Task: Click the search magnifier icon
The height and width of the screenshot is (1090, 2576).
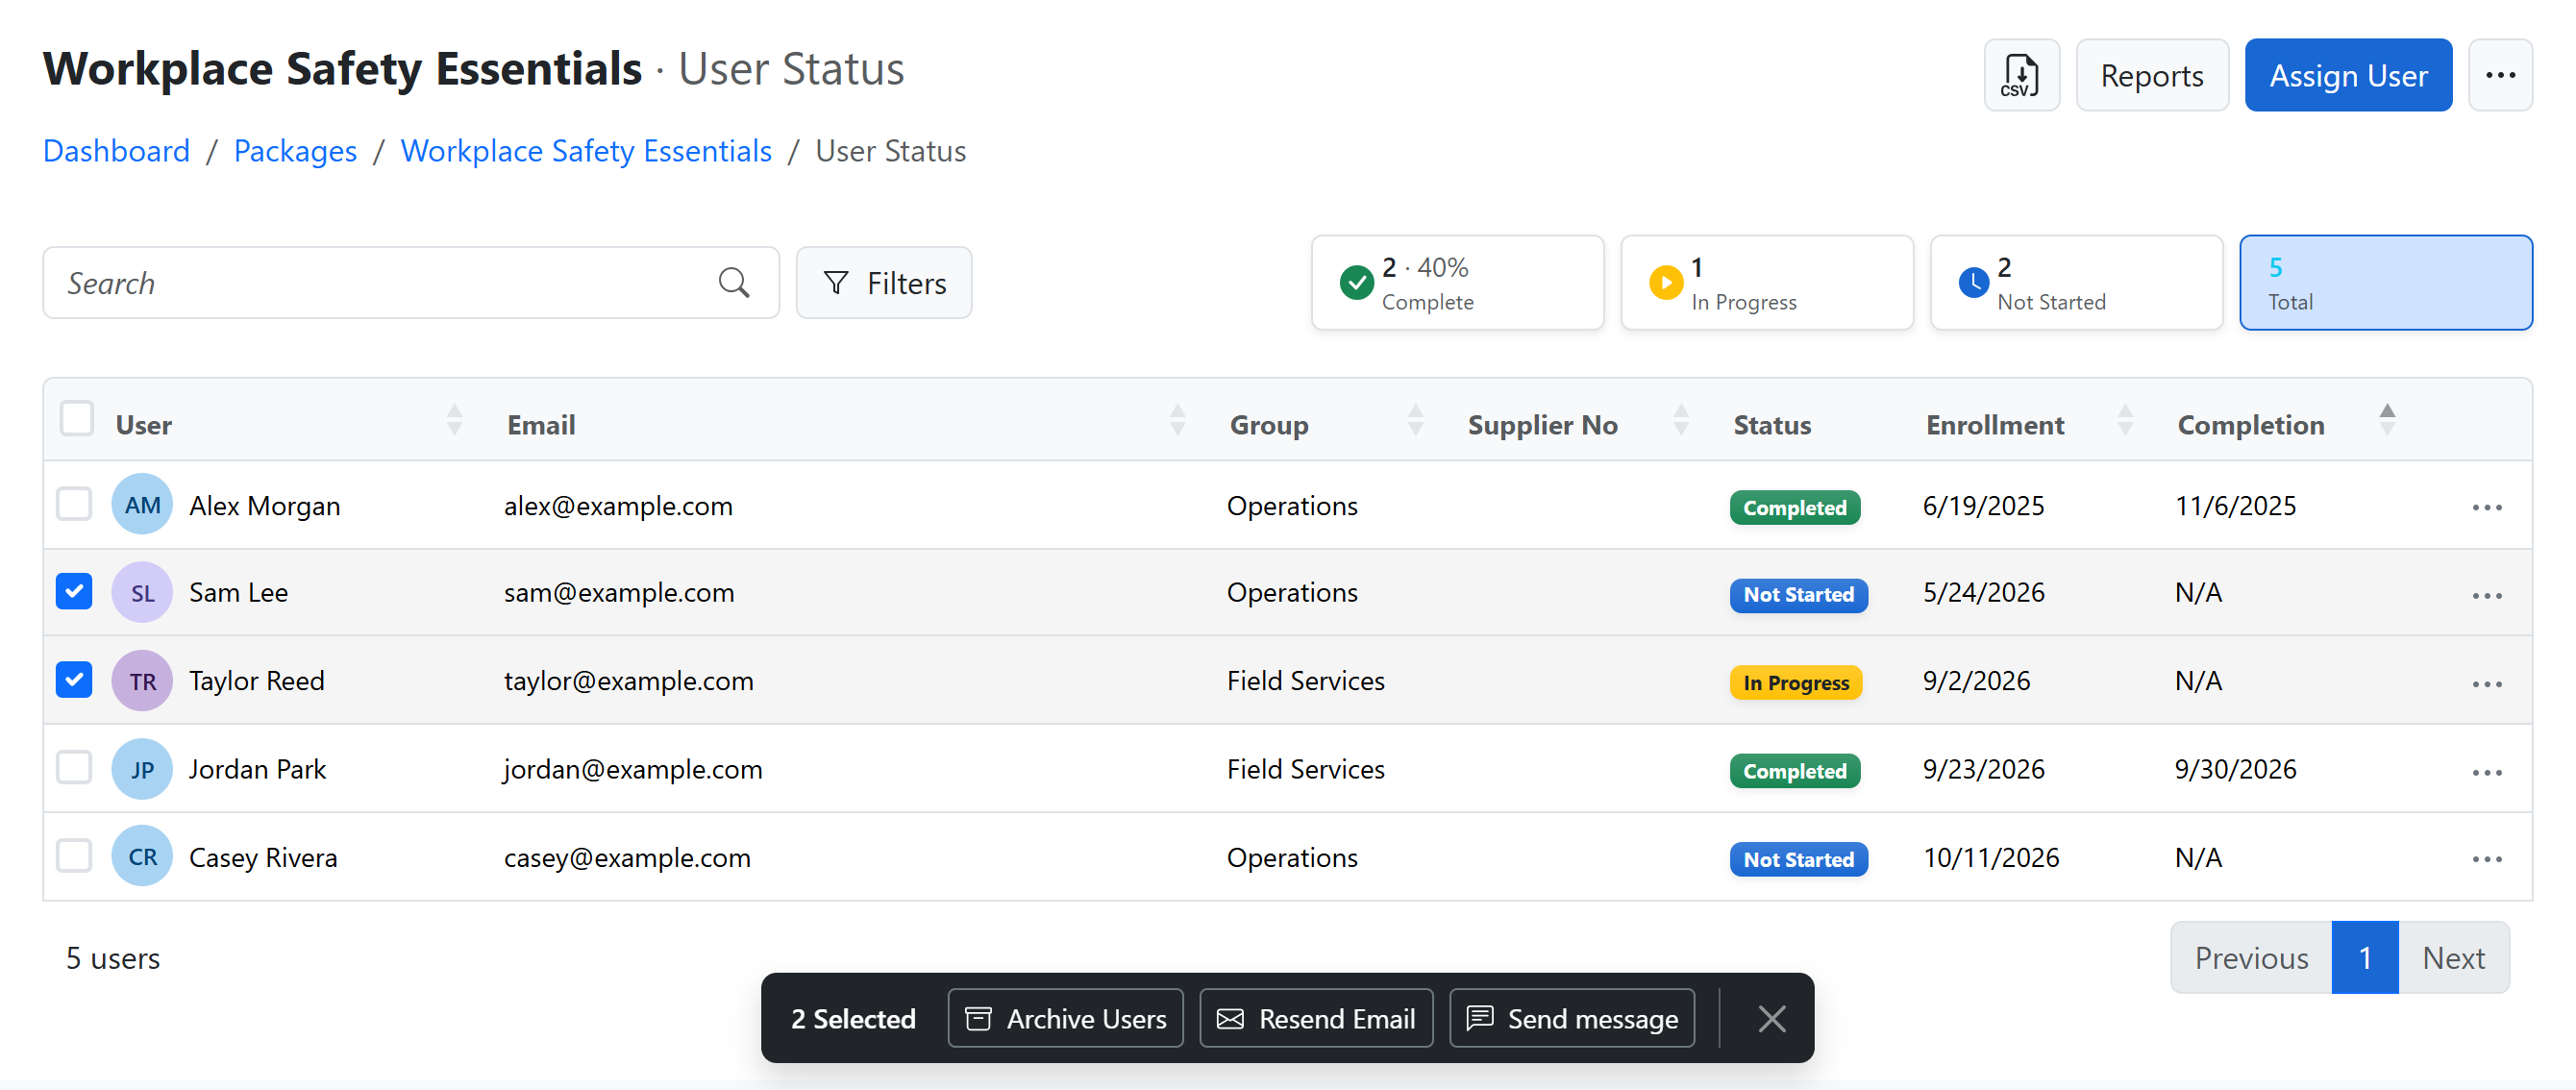Action: click(734, 283)
